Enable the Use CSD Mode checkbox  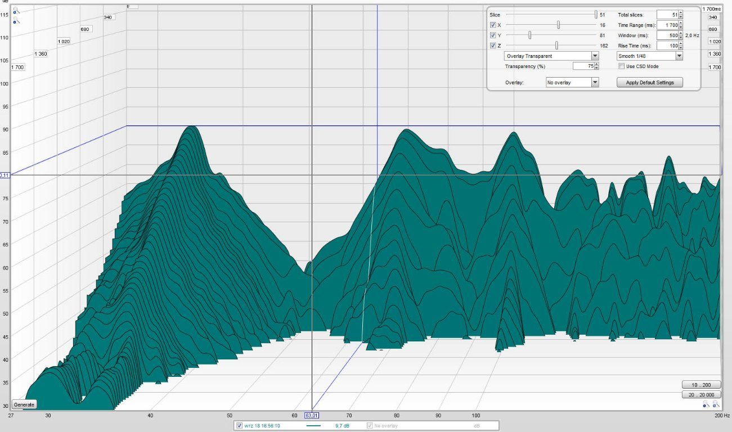621,66
